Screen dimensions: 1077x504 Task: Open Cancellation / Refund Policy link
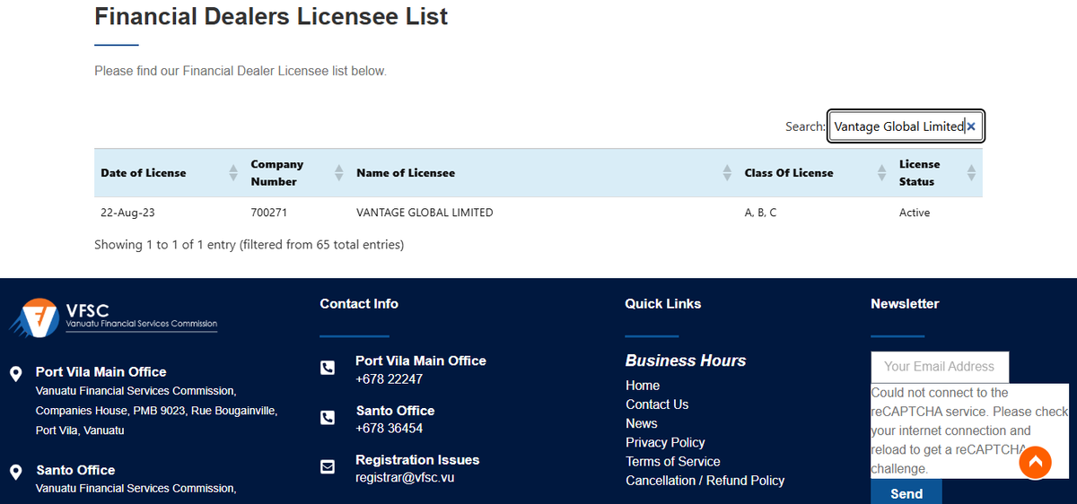705,481
